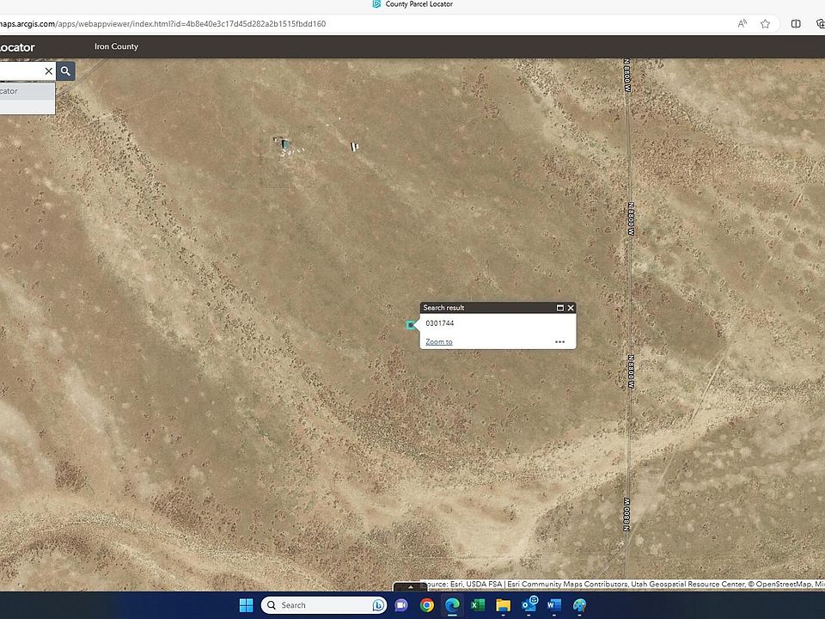Open File Explorer from the taskbar
Image resolution: width=825 pixels, height=619 pixels.
pos(504,605)
